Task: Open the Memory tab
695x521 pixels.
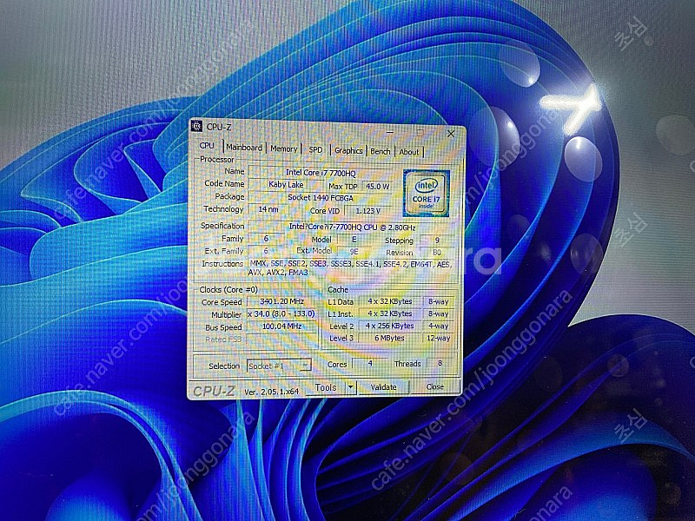Action: 284,148
